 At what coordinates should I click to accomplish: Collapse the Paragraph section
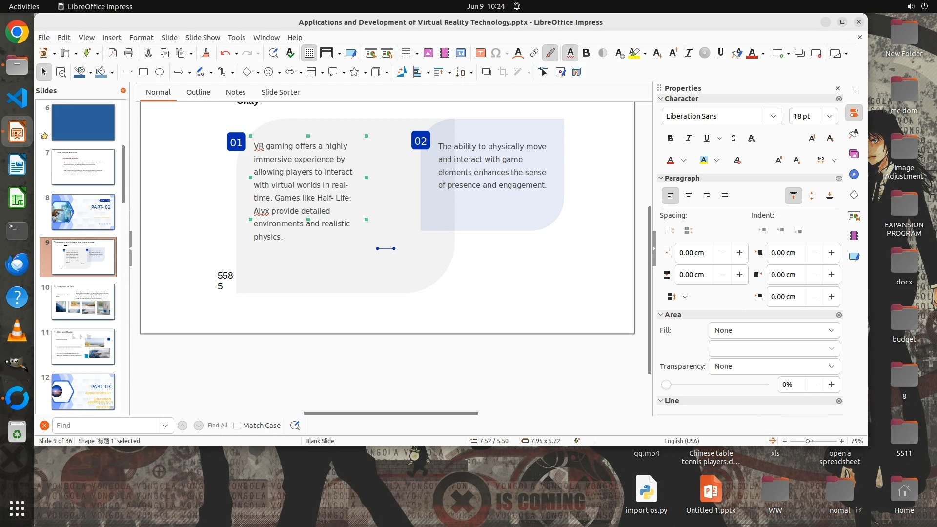(x=661, y=178)
